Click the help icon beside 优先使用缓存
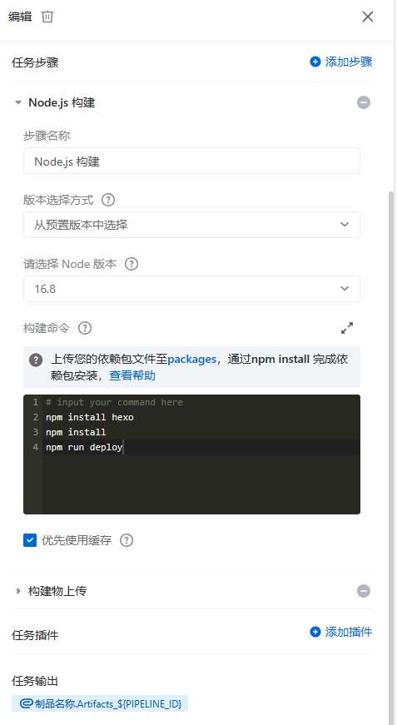397x725 pixels. [x=127, y=540]
